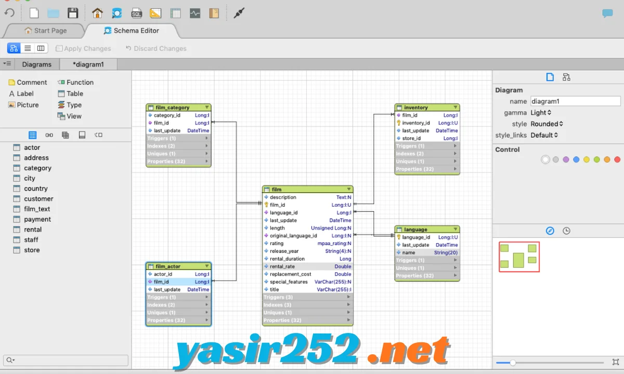Pick the Function object tool

[75, 82]
